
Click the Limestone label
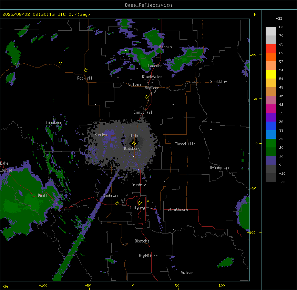(x=53, y=123)
